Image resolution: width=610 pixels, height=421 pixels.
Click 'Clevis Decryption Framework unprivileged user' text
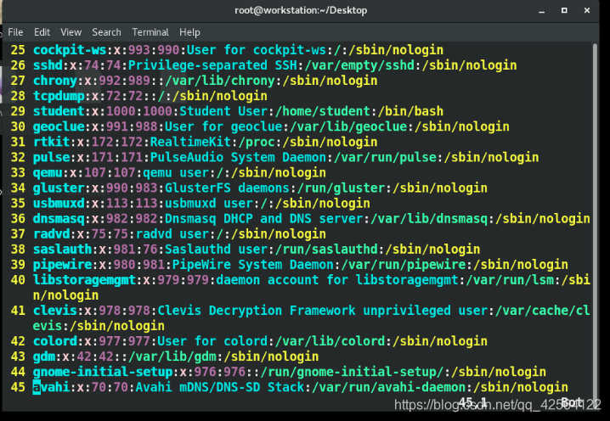click(x=323, y=311)
